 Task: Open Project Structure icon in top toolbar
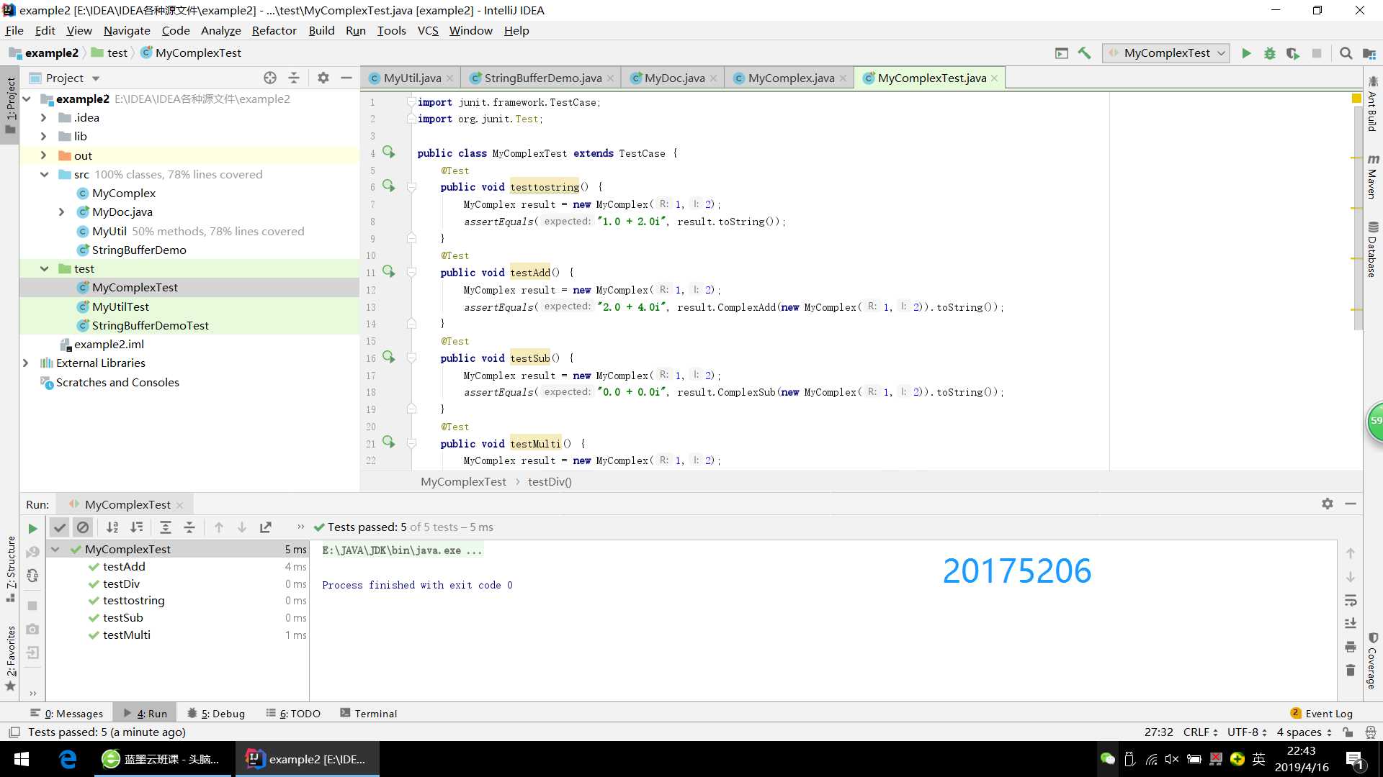pyautogui.click(x=1369, y=53)
